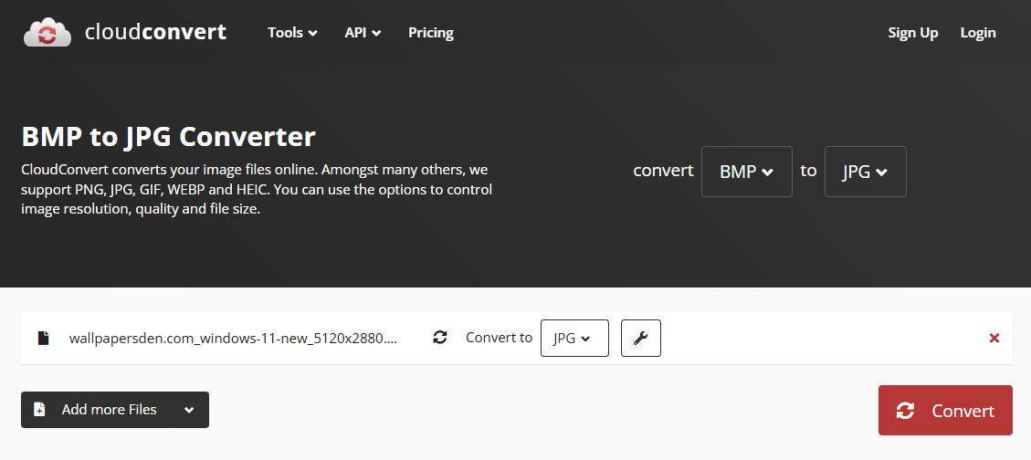Select the wallpapersden.com_windows-11-new file name
This screenshot has width=1031, height=460.
point(234,338)
